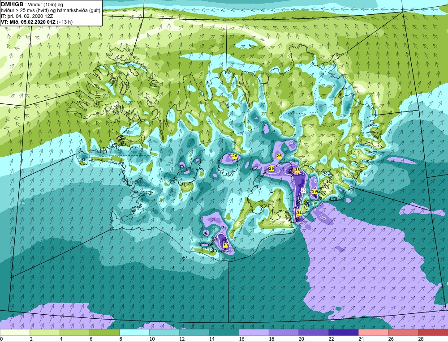
Task: Select the medium teal 12–14 m/s legend swatch
Action: click(x=194, y=333)
